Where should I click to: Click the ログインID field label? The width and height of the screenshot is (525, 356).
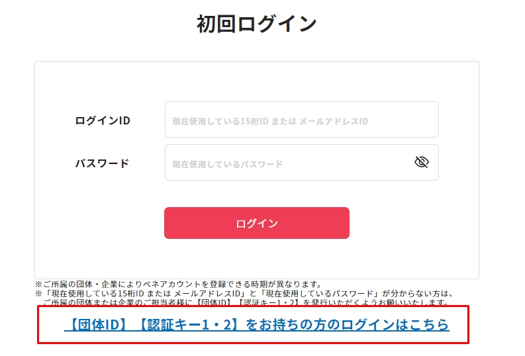point(103,120)
